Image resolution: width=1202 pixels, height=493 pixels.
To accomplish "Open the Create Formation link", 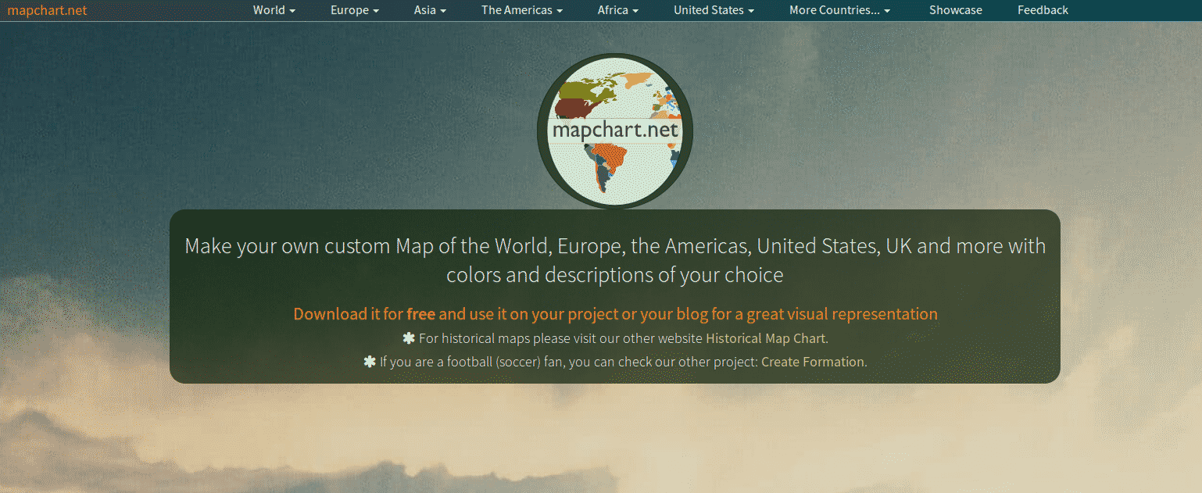I will [813, 362].
